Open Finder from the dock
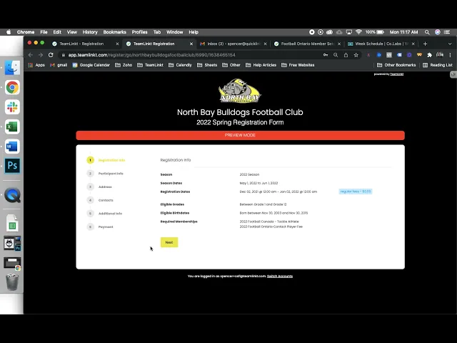The width and height of the screenshot is (457, 343). tap(12, 68)
